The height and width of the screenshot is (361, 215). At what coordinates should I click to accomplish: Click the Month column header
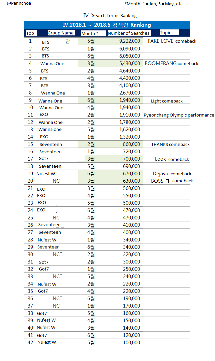(x=90, y=33)
